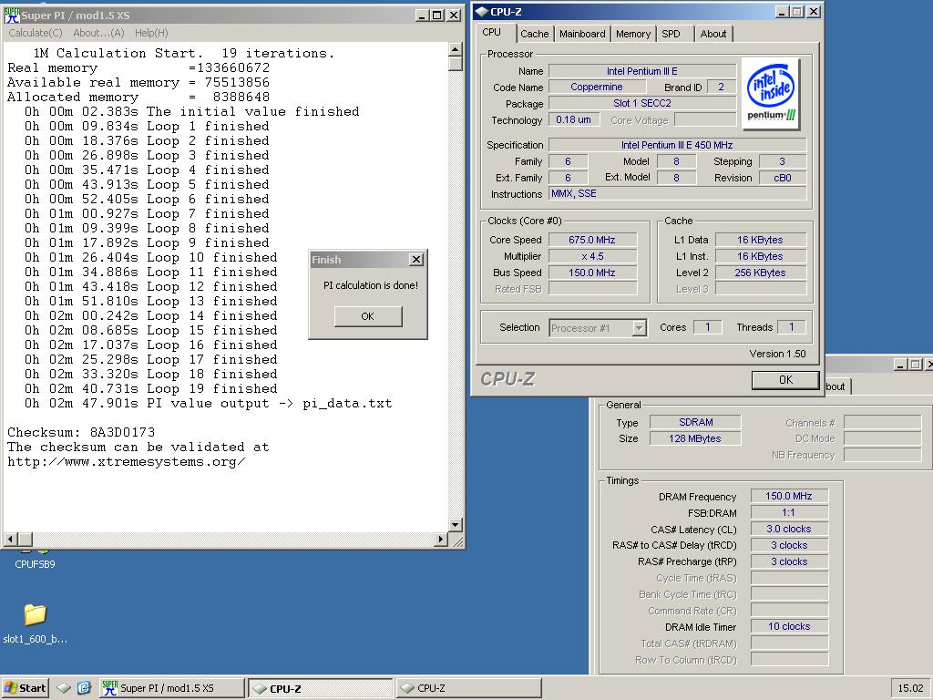Activate the second CPU-Z taskbar button
Viewport: 933px width, 700px height.
[x=468, y=688]
